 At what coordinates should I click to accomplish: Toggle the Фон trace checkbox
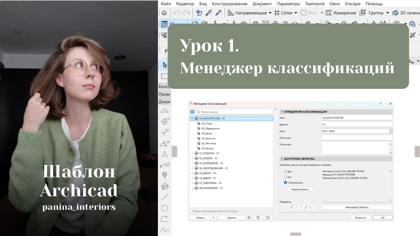(x=304, y=13)
